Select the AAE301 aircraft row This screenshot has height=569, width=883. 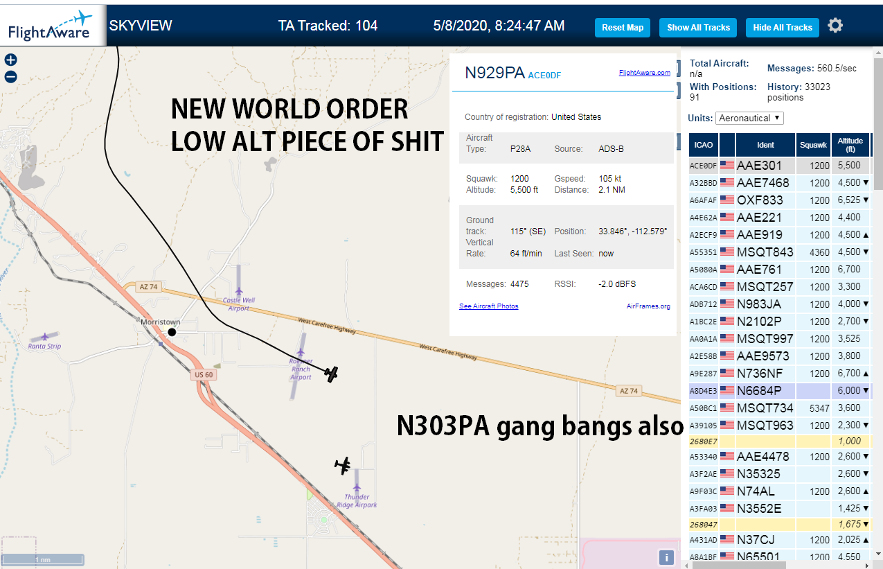pyautogui.click(x=779, y=166)
